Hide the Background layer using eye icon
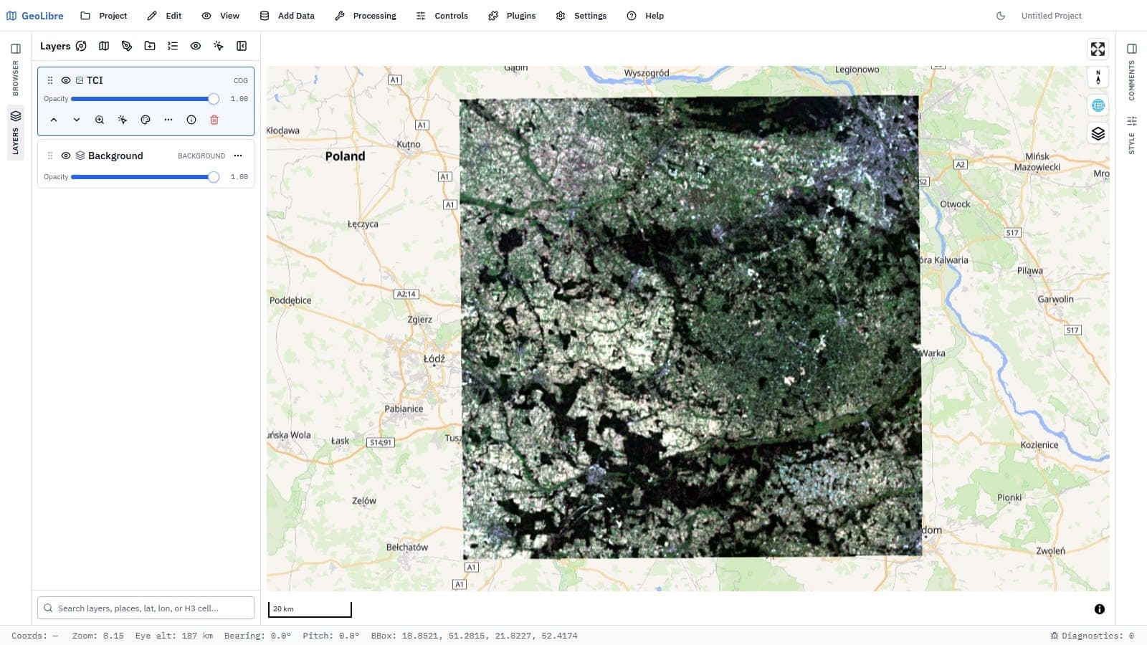Image resolution: width=1147 pixels, height=645 pixels. [x=66, y=156]
